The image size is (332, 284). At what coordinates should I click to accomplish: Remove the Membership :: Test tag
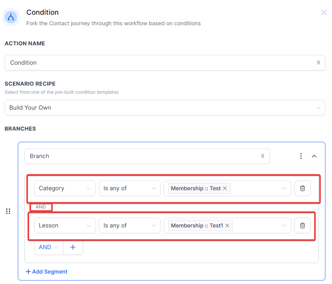pyautogui.click(x=225, y=188)
